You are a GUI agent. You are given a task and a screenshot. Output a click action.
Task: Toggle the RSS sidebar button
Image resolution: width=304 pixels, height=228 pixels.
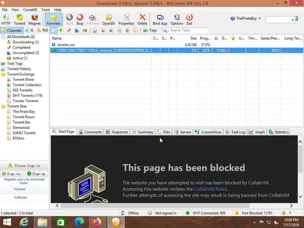(x=42, y=31)
